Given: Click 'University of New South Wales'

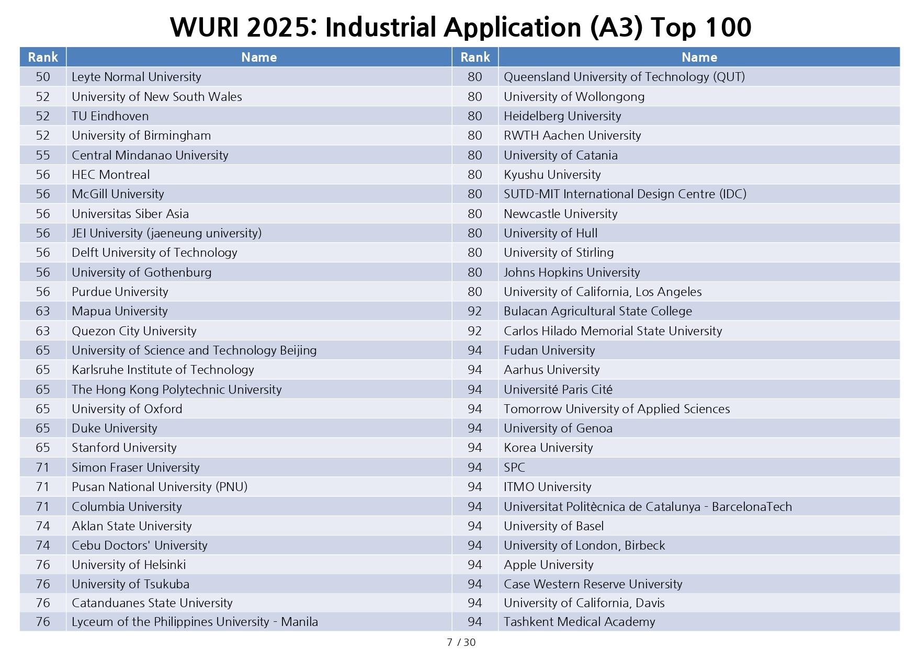Looking at the screenshot, I should [156, 97].
